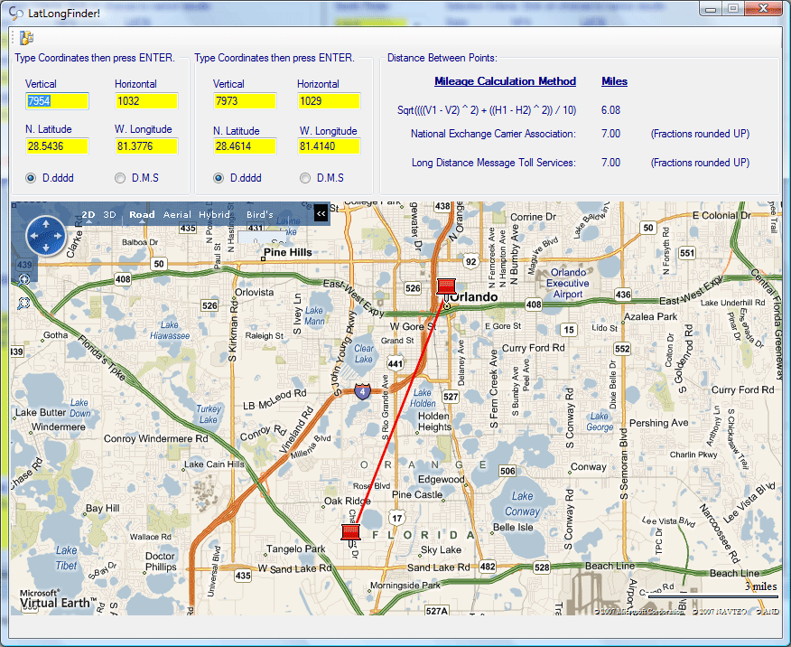Click second point Vertical field 7973
This screenshot has width=791, height=647.
245,101
